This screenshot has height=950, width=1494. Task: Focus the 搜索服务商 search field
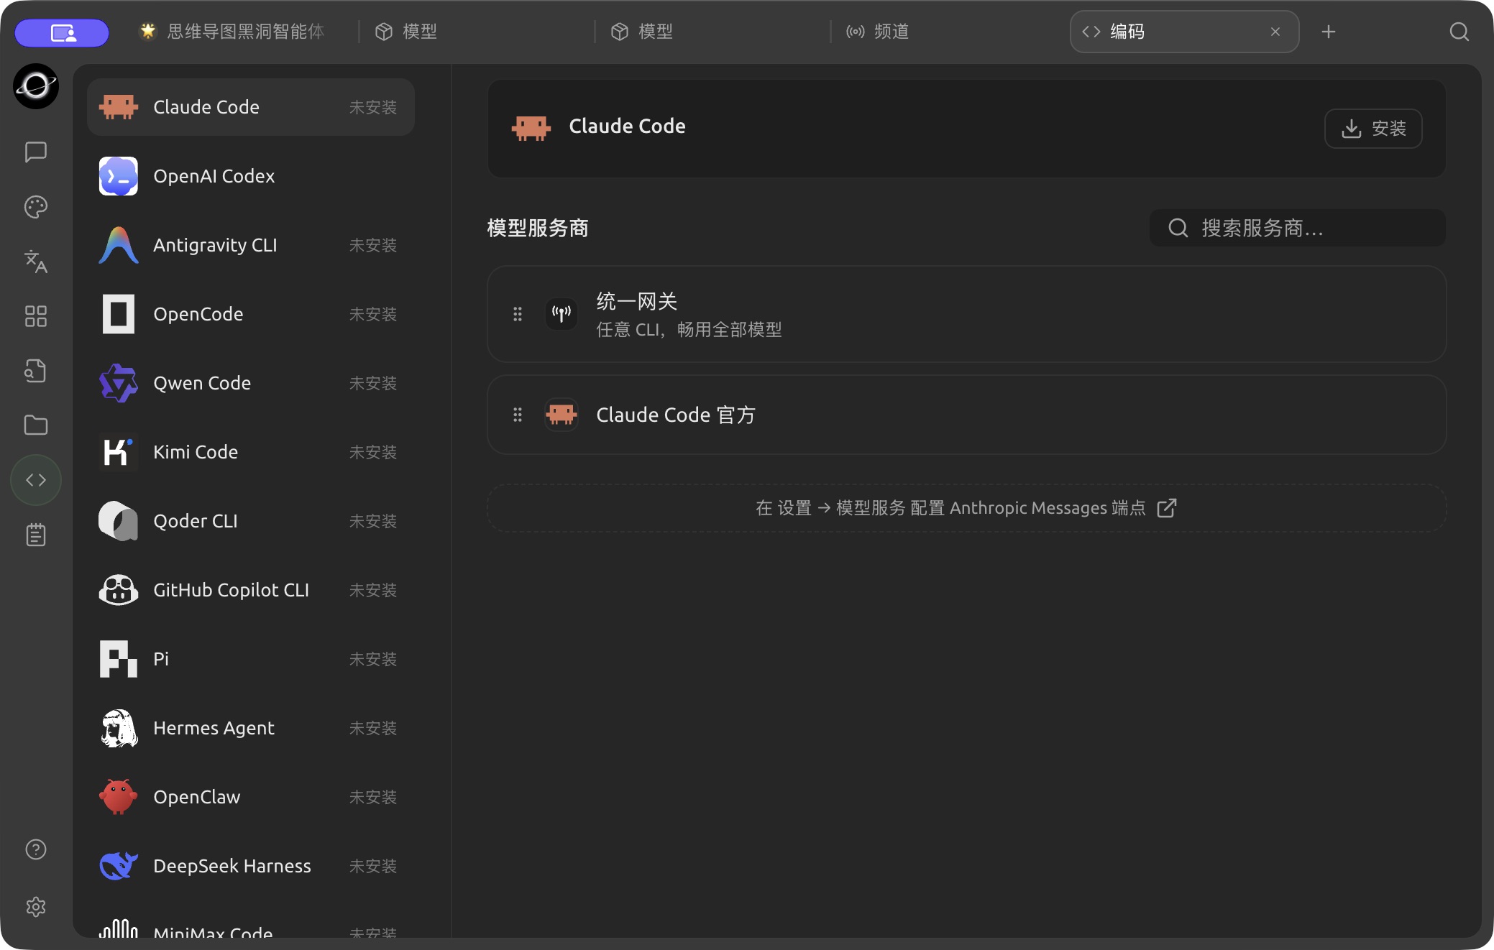point(1297,228)
